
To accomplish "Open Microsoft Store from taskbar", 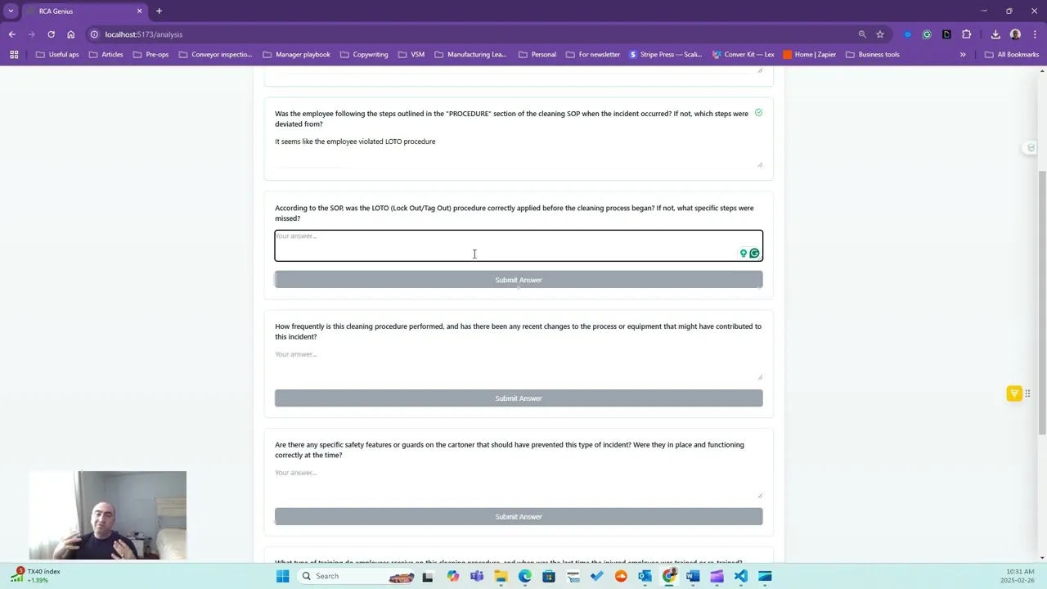I will (x=549, y=576).
